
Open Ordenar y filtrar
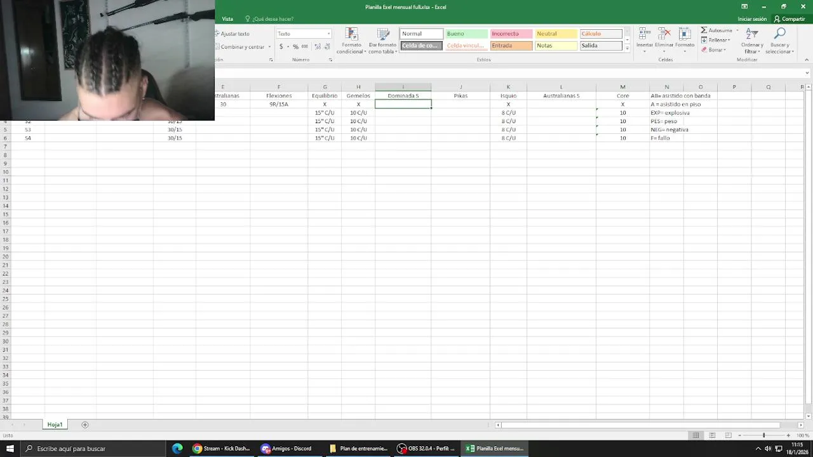[752, 41]
